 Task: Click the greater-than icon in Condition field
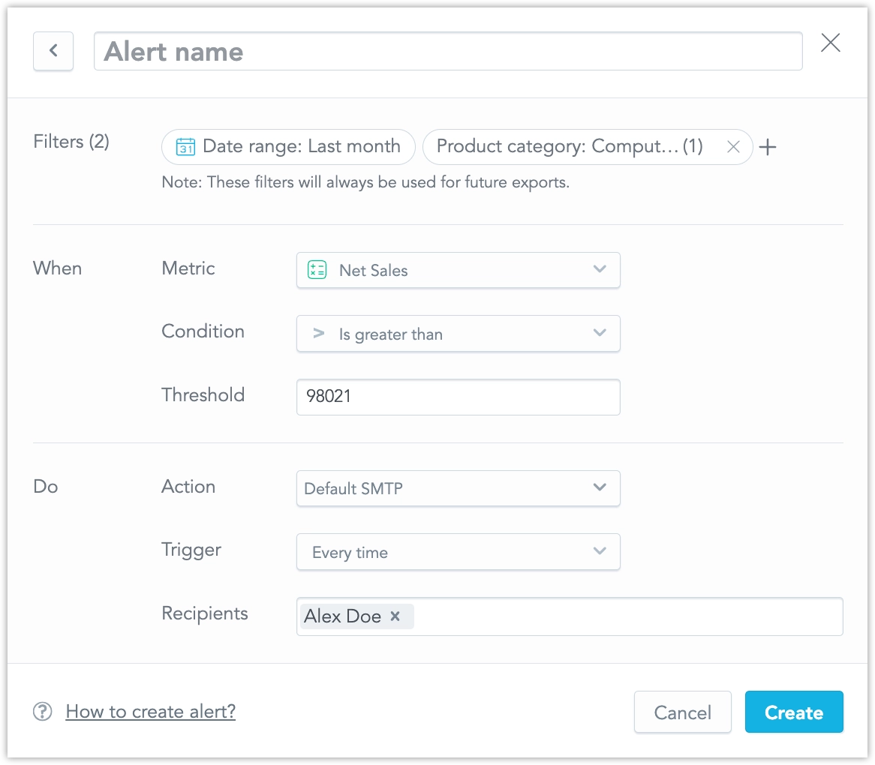click(x=317, y=334)
